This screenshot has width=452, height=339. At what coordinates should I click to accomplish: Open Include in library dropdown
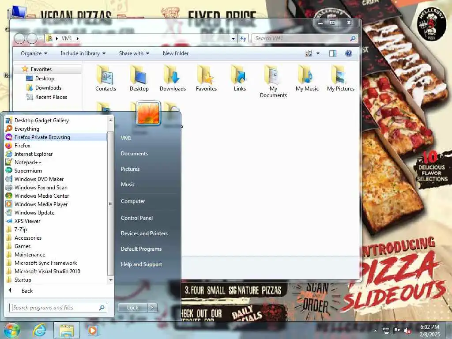point(83,53)
